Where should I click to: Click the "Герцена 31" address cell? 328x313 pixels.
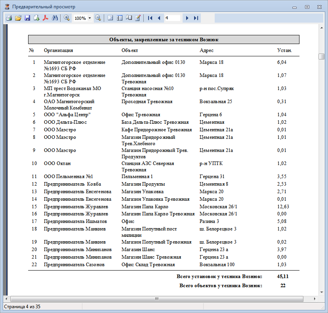(212, 177)
